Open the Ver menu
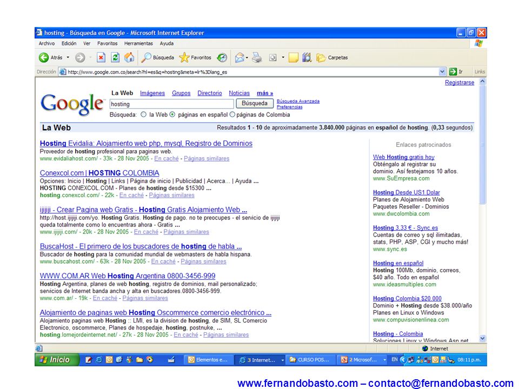 [x=86, y=43]
